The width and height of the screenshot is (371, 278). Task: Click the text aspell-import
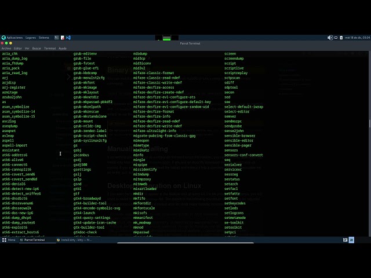[x=14, y=145]
